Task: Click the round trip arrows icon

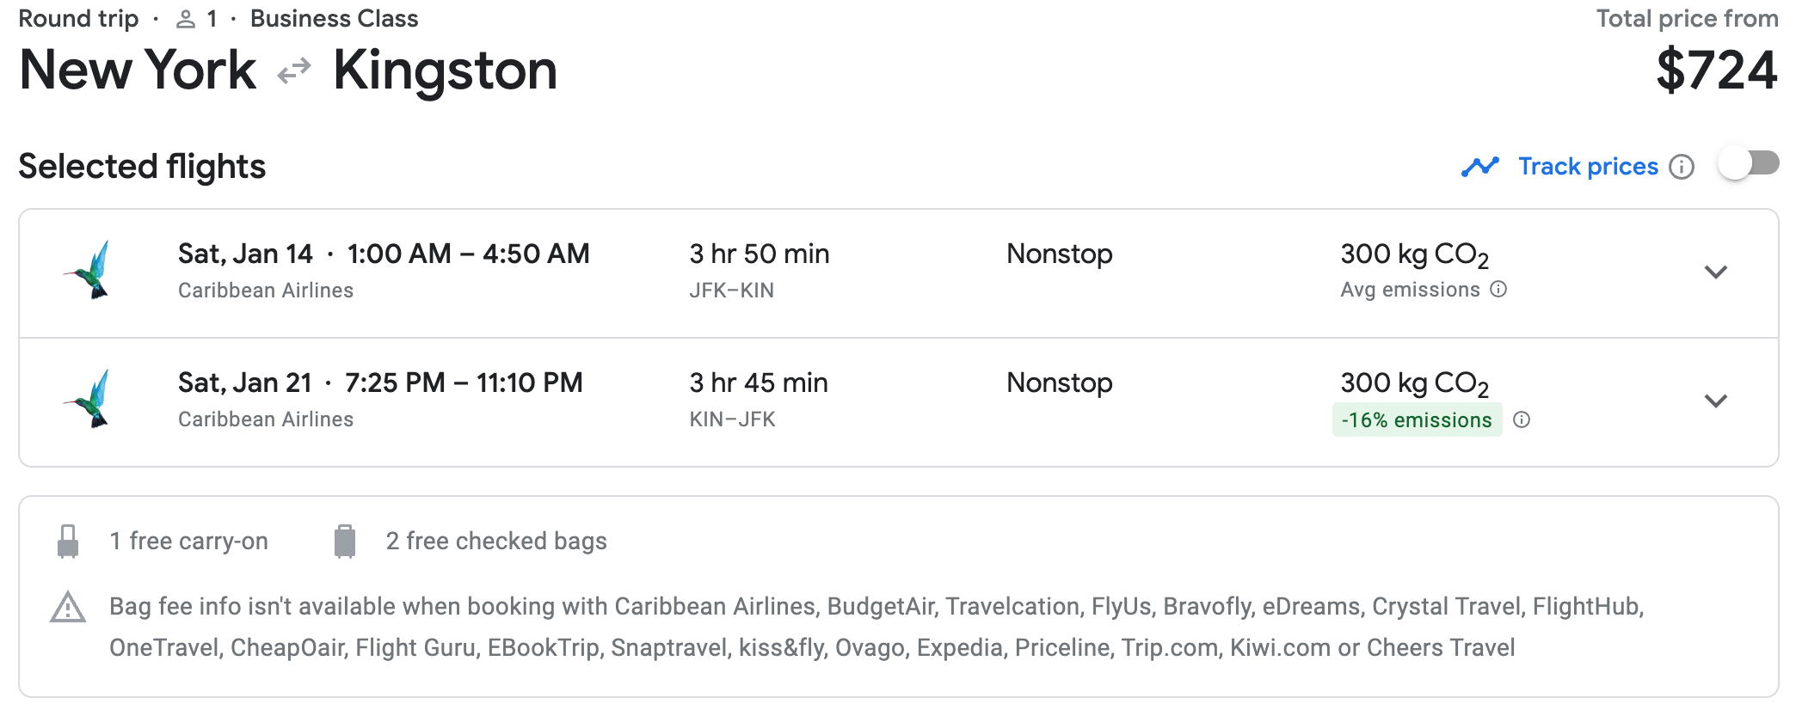Action: (294, 71)
